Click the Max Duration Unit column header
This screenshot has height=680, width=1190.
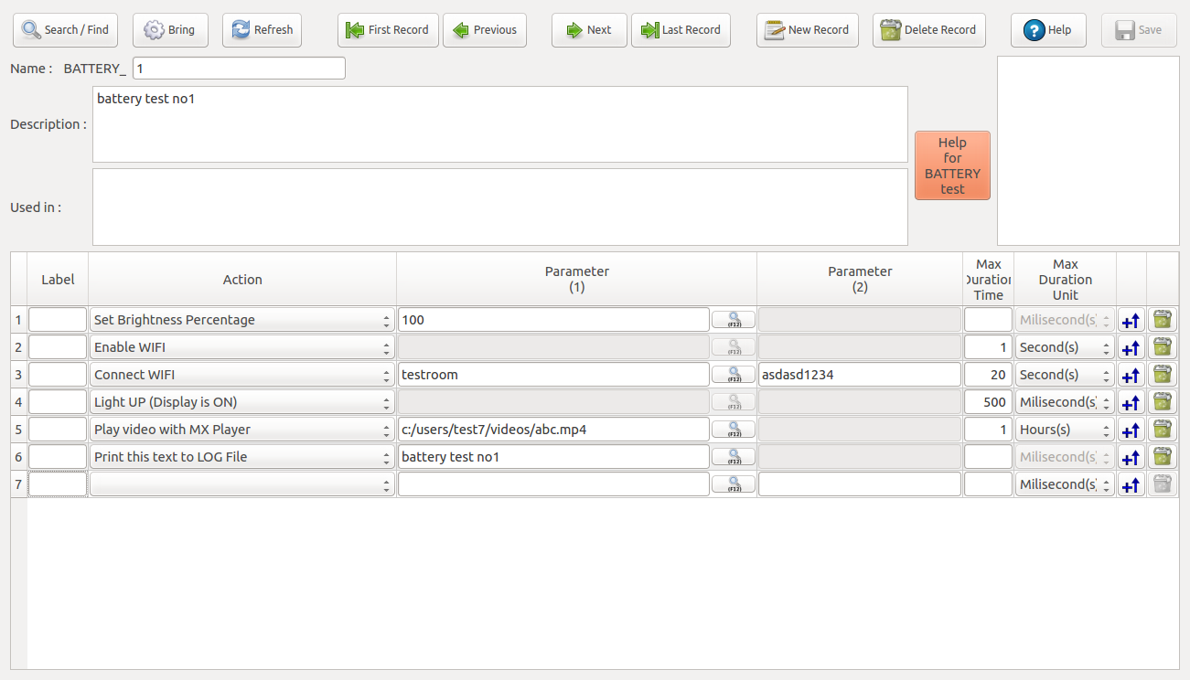pyautogui.click(x=1065, y=280)
